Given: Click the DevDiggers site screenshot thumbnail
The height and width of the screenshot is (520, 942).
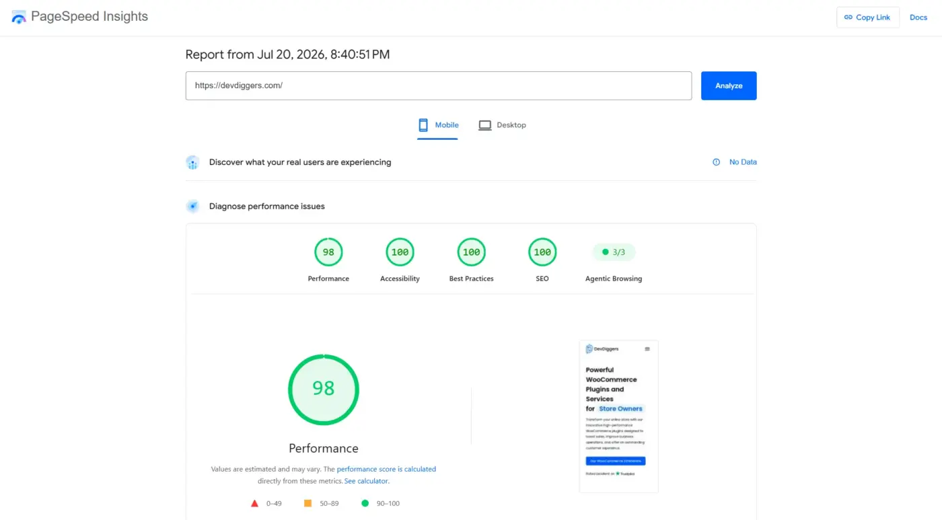Looking at the screenshot, I should point(618,416).
